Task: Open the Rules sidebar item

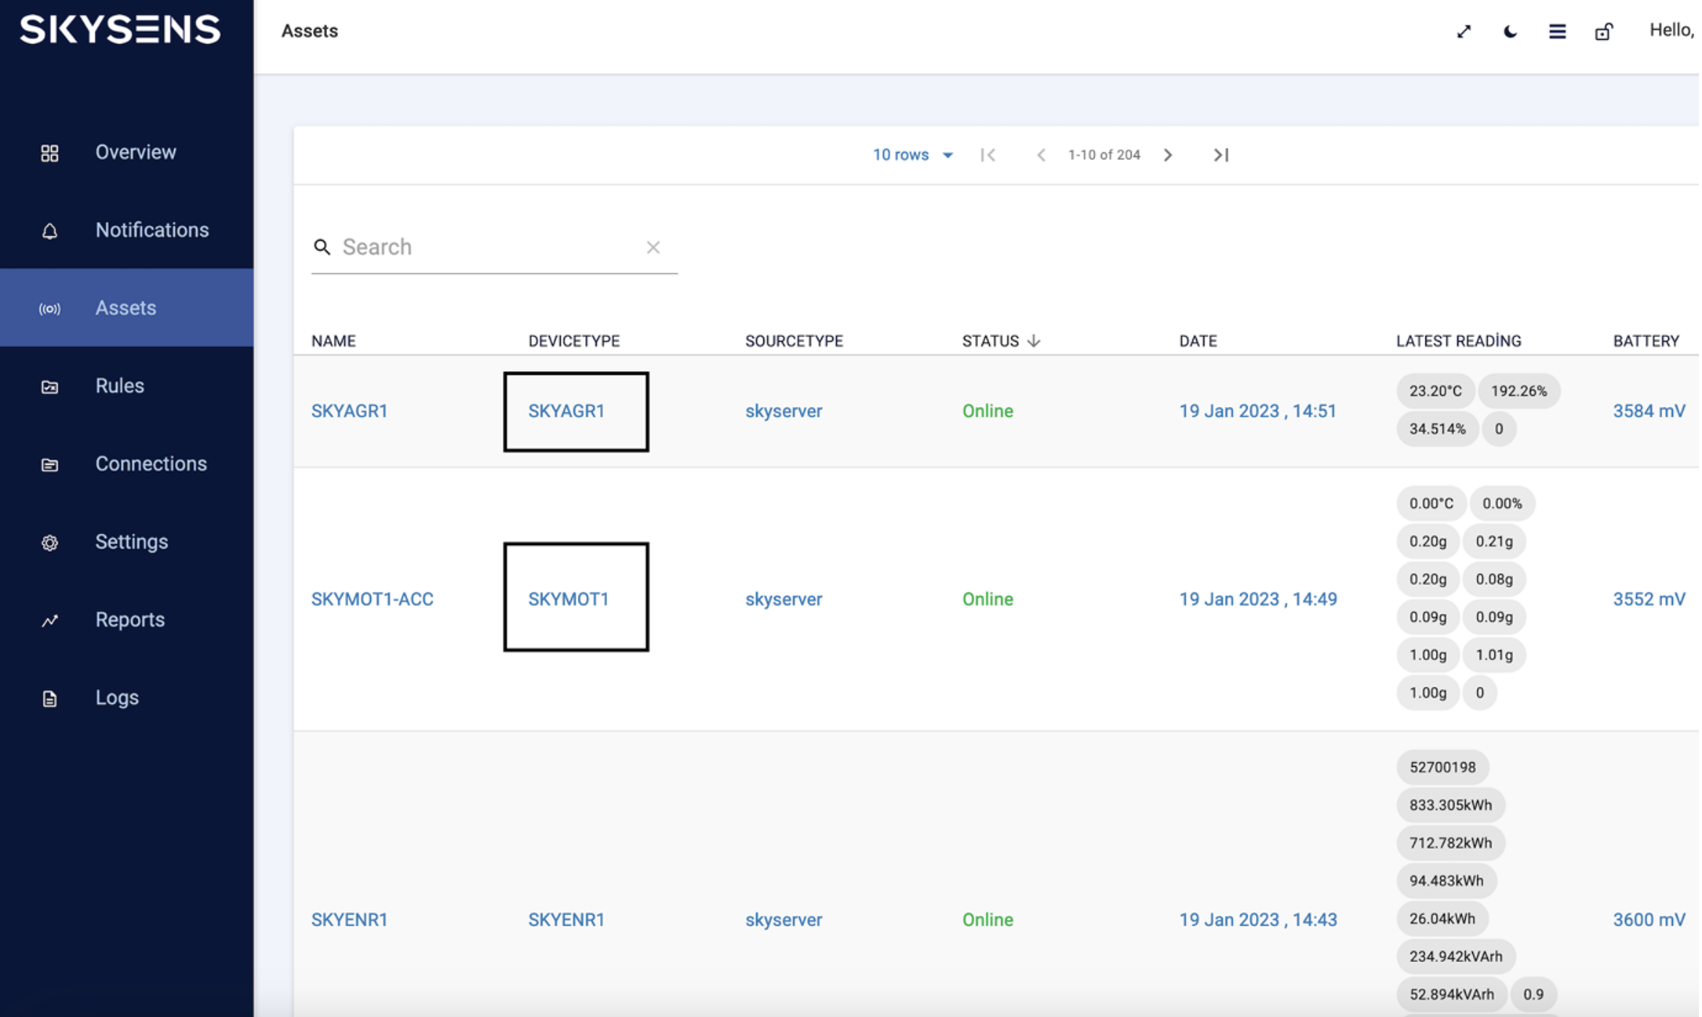Action: [x=119, y=386]
